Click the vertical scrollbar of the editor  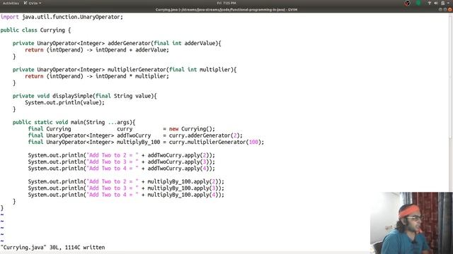[451, 103]
